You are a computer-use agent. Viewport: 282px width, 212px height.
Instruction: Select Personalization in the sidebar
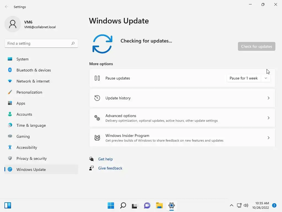(41, 92)
